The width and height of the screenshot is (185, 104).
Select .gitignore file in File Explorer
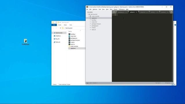77,48
